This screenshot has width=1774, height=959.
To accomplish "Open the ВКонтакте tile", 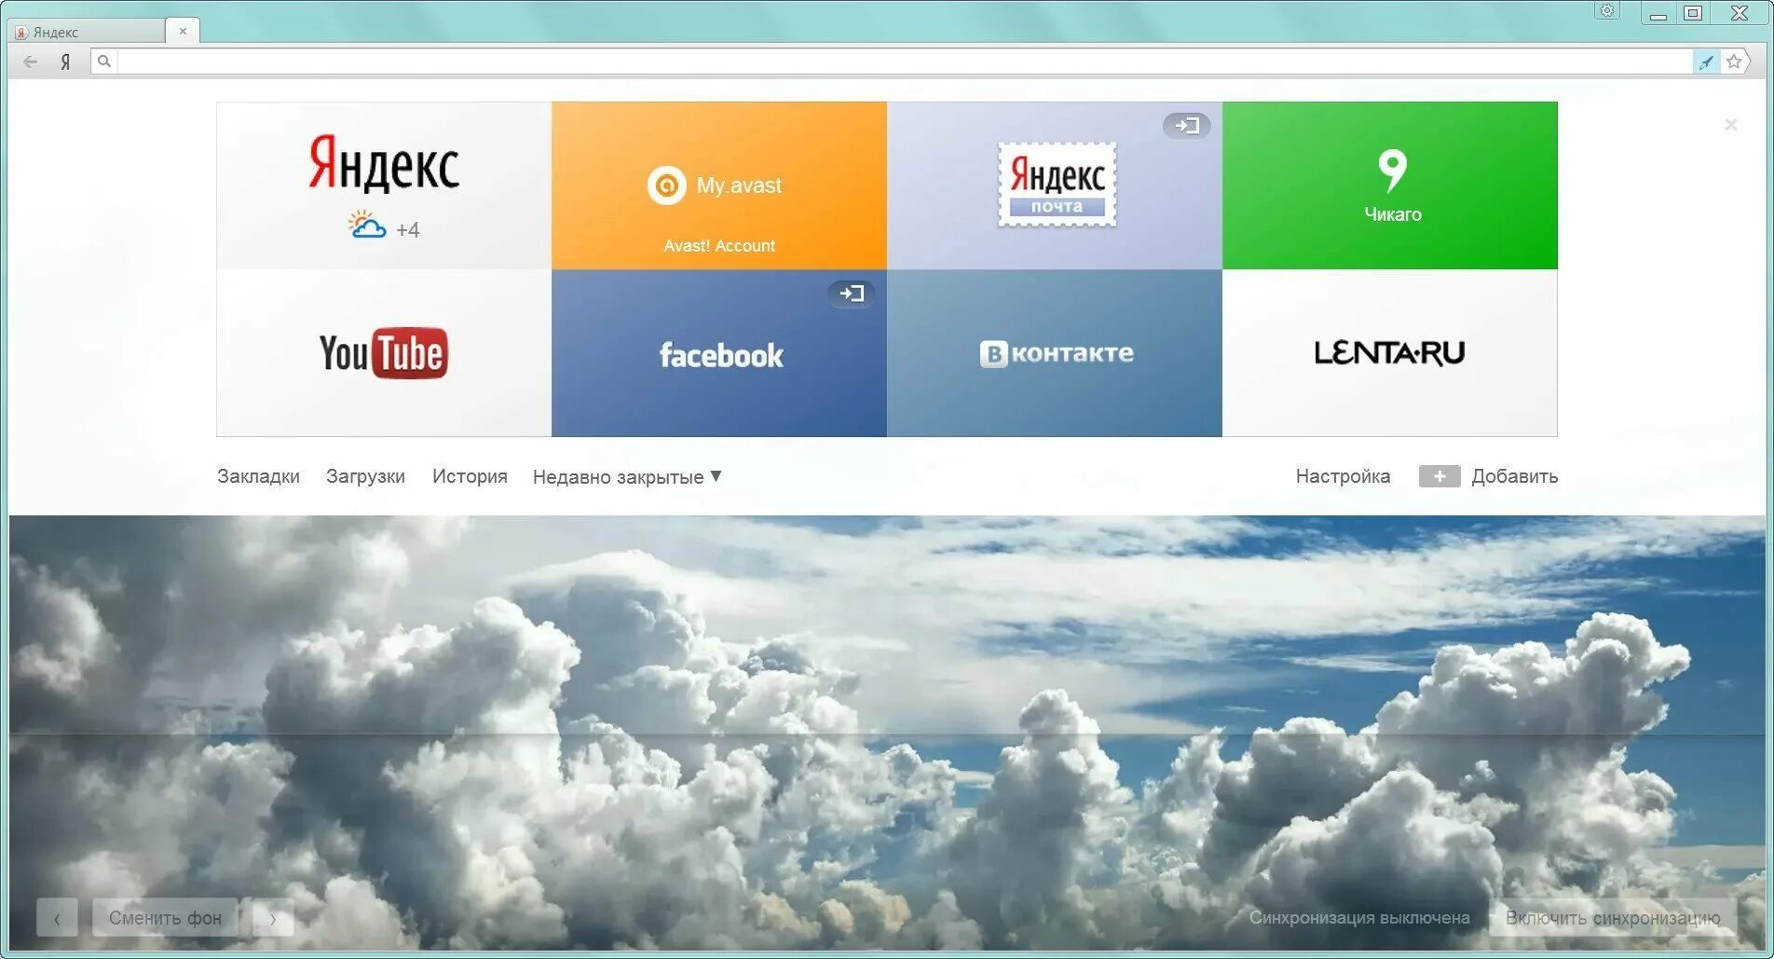I will pos(1055,353).
